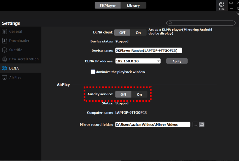239x161 pixels.
Task: Click the Device status Stopped text
Action: coord(122,42)
